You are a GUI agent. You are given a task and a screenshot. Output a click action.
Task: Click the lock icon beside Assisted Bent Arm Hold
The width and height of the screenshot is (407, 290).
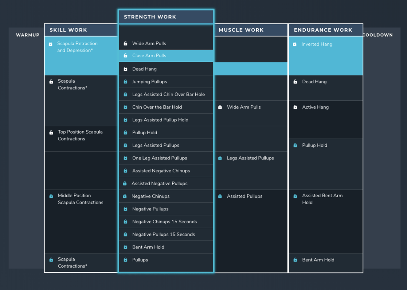click(x=295, y=196)
